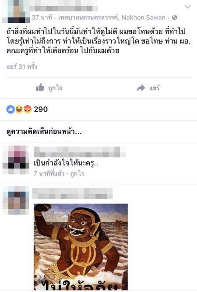Click the globe public privacy icon
Image resolution: width=197 pixels, height=292 pixels.
tap(175, 18)
